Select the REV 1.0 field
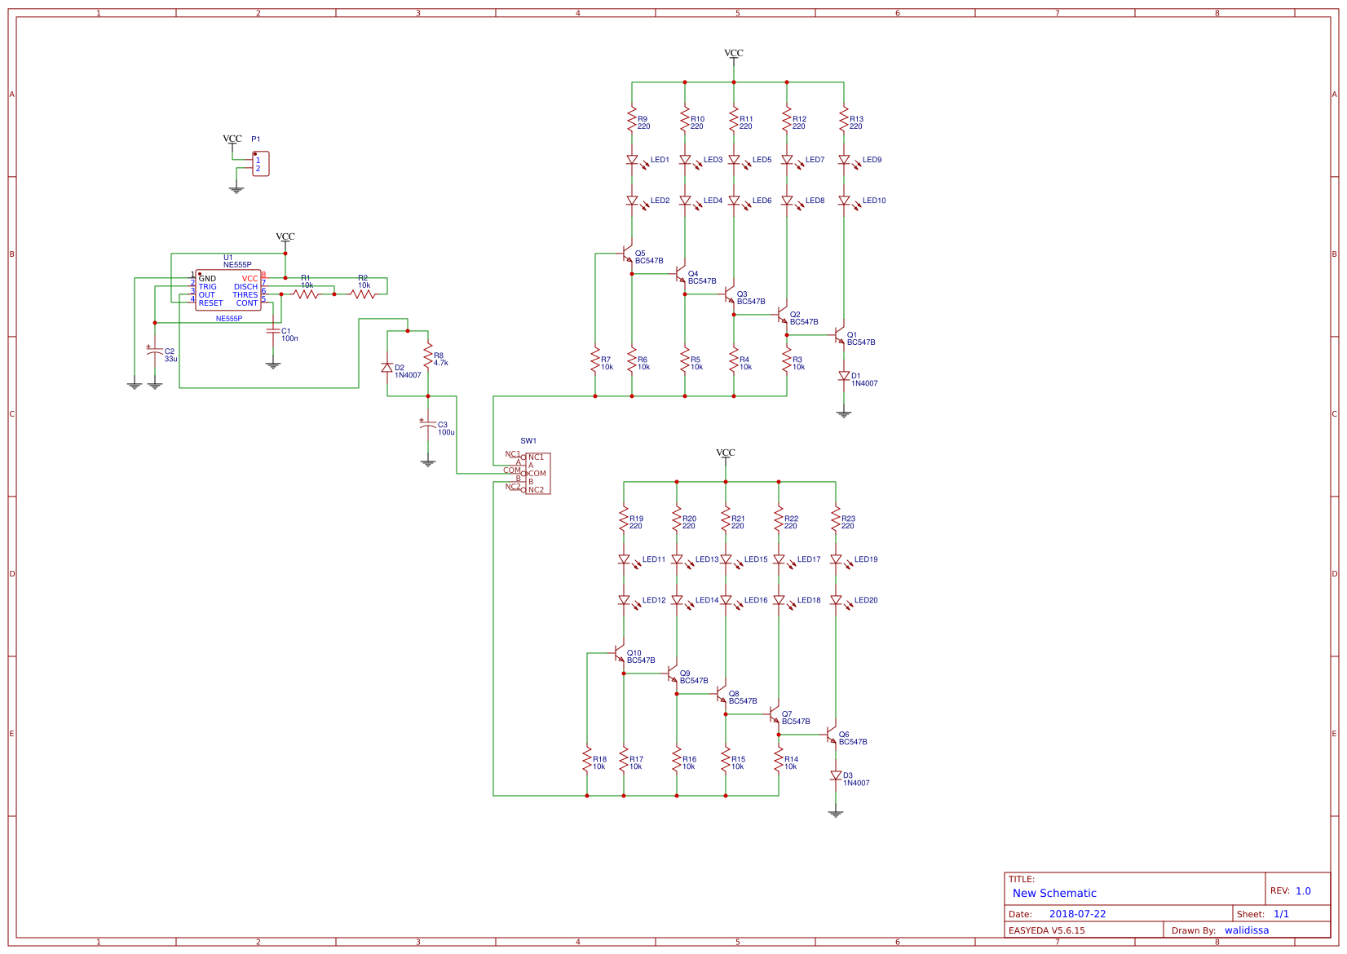 (x=1303, y=891)
